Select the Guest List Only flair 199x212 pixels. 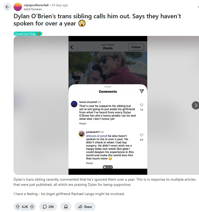point(28,34)
